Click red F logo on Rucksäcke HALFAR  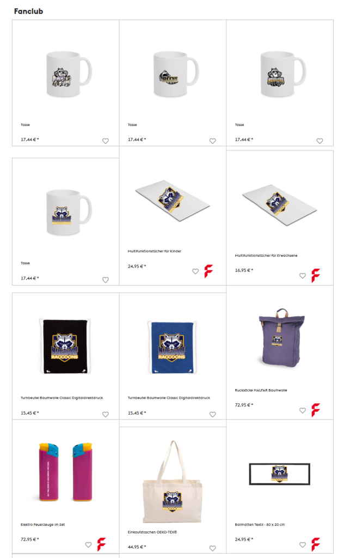316,410
